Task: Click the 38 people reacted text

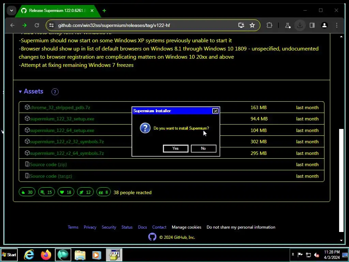Action: (133, 192)
